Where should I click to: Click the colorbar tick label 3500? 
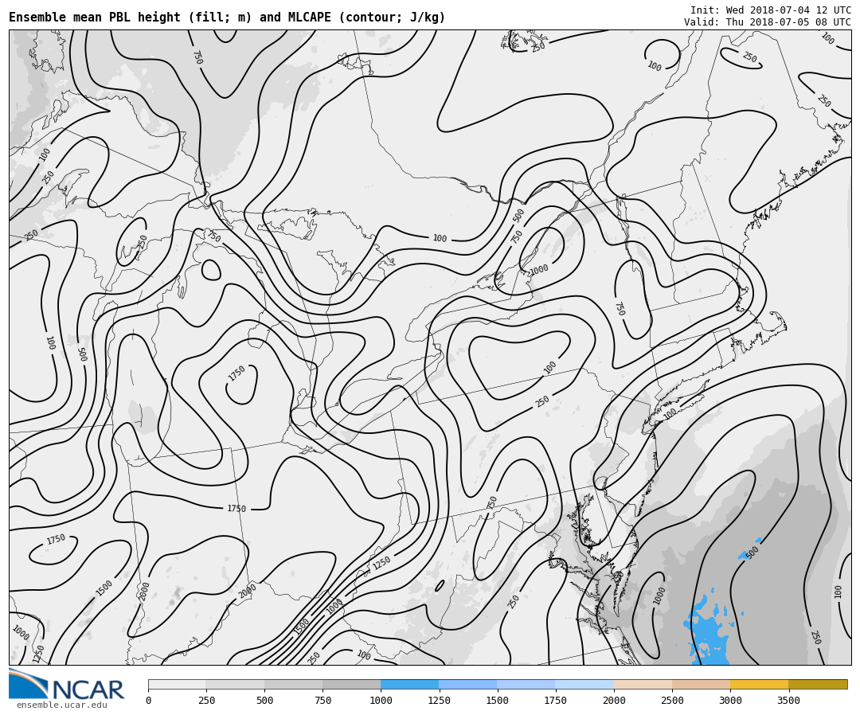788,700
